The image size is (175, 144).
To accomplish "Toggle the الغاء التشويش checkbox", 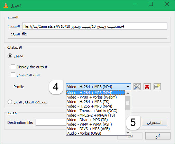I will click(13, 75).
